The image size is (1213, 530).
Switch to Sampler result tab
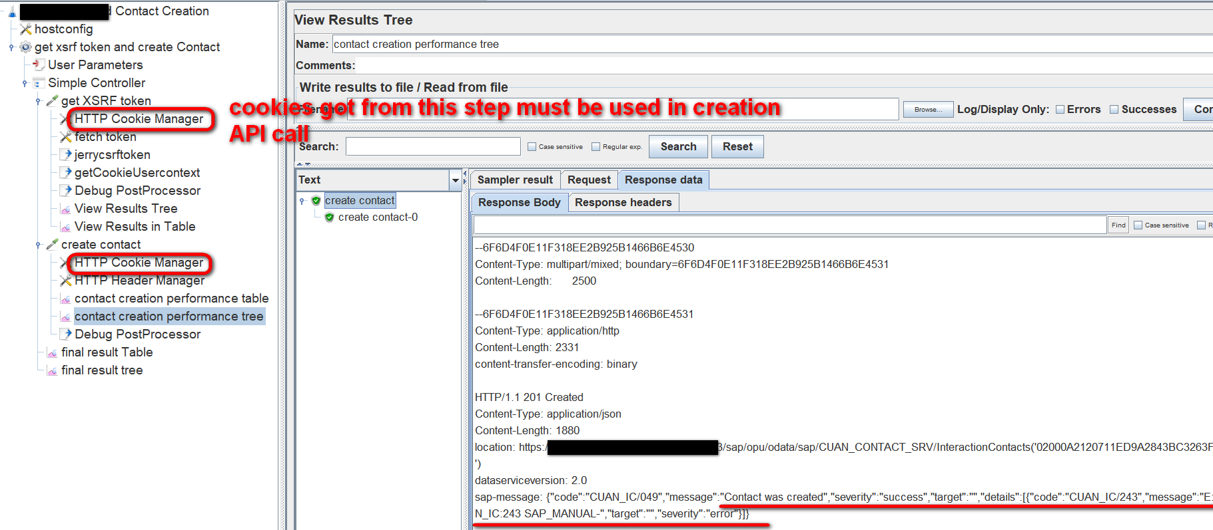(515, 180)
